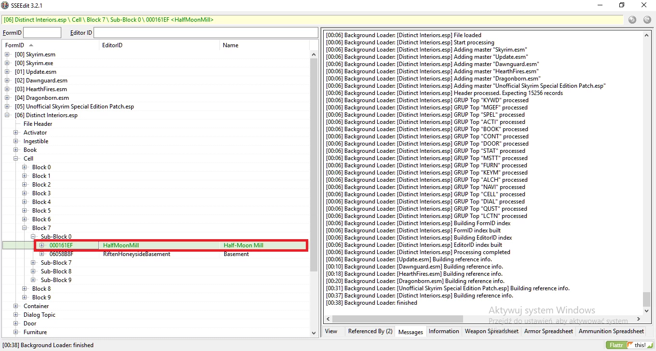
Task: Select the Block 5 tree row
Action: click(x=41, y=211)
